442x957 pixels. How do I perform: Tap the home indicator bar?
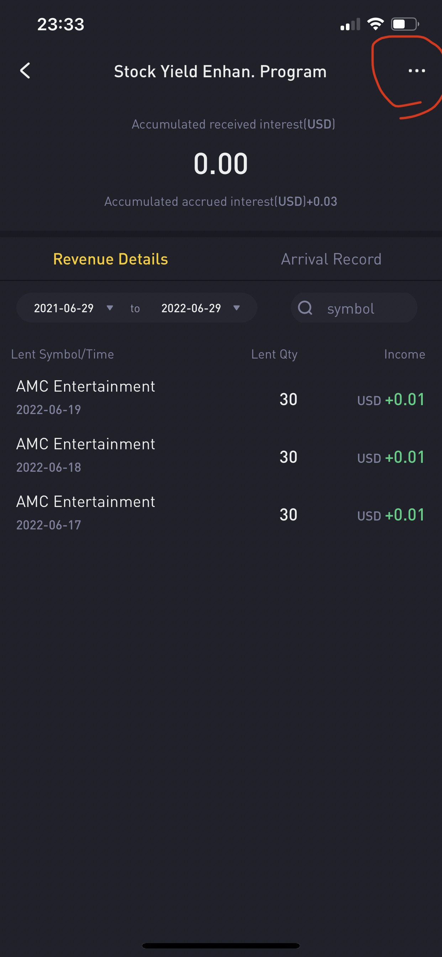tap(221, 946)
